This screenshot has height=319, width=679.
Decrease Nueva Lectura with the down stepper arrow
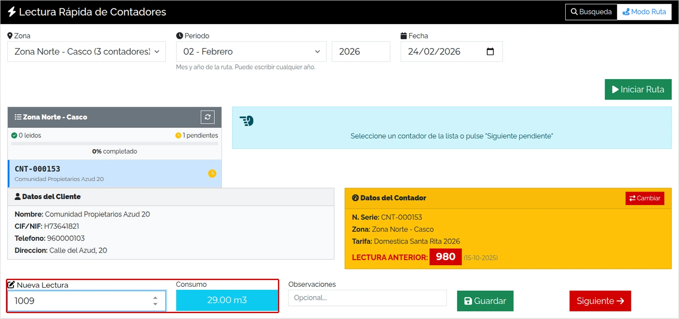coord(155,304)
